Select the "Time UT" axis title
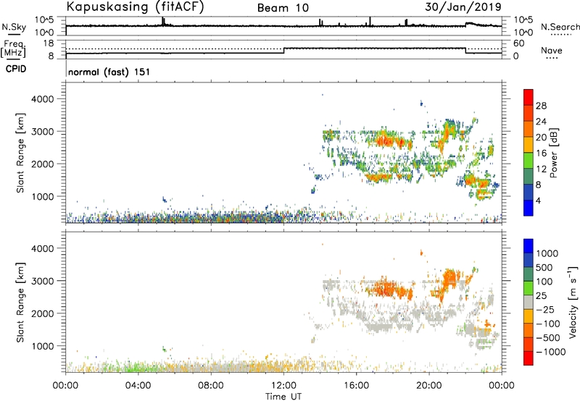Viewport: 580px width, 401px height. coord(283,397)
